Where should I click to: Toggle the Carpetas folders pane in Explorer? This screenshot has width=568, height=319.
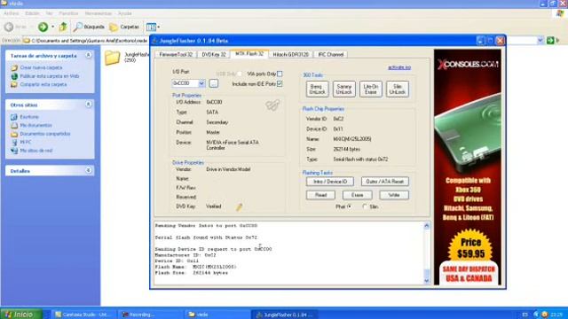(x=124, y=27)
